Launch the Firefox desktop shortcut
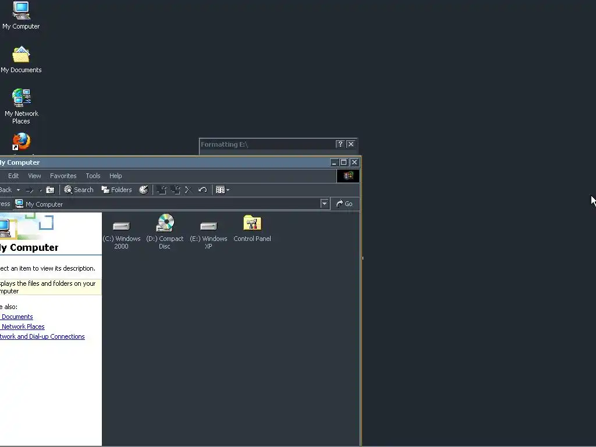This screenshot has width=596, height=447. point(22,142)
